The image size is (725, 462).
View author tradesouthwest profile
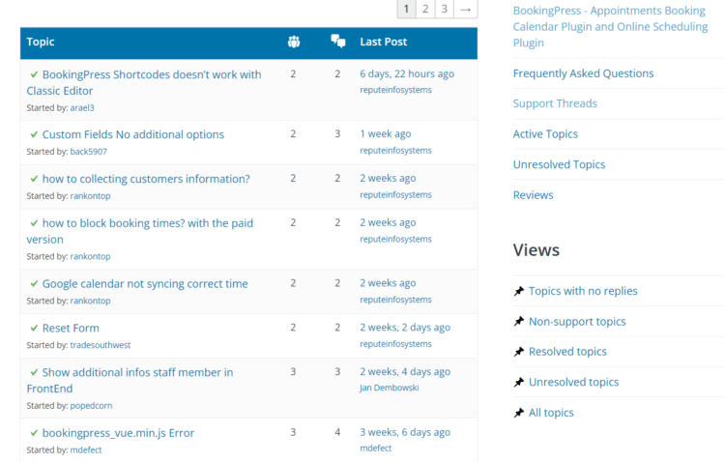(x=101, y=345)
